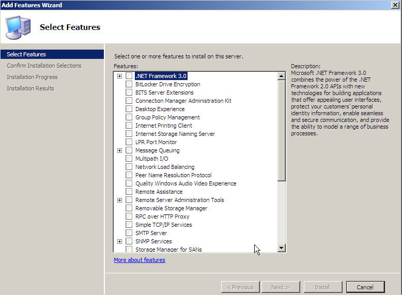Check Remote Server Administration Tools box
The image size is (402, 295).
click(x=129, y=200)
